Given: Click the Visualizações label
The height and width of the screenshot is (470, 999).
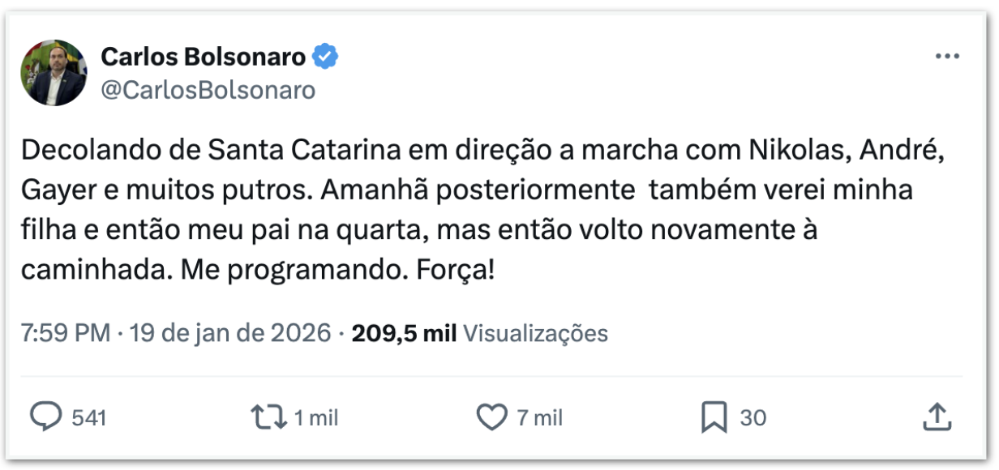Looking at the screenshot, I should point(535,333).
